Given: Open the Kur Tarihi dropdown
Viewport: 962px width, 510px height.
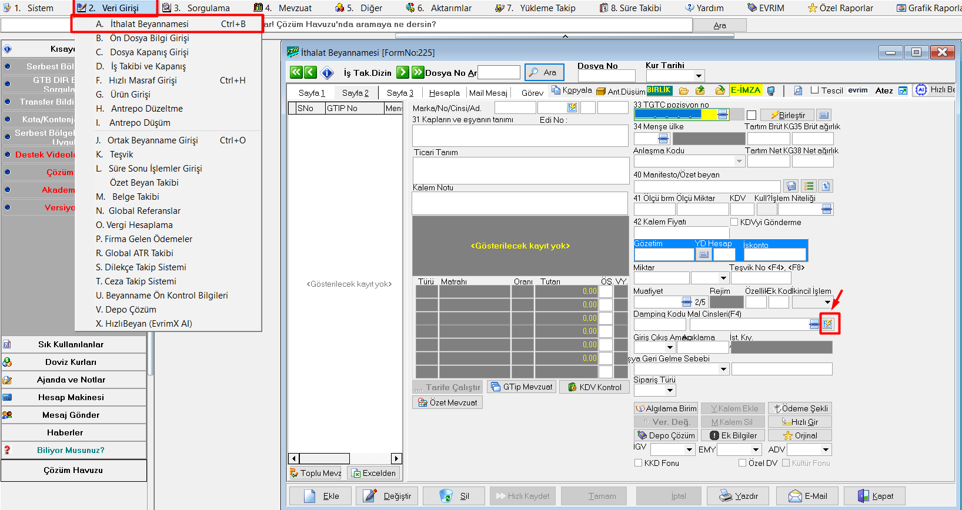Looking at the screenshot, I should click(699, 76).
